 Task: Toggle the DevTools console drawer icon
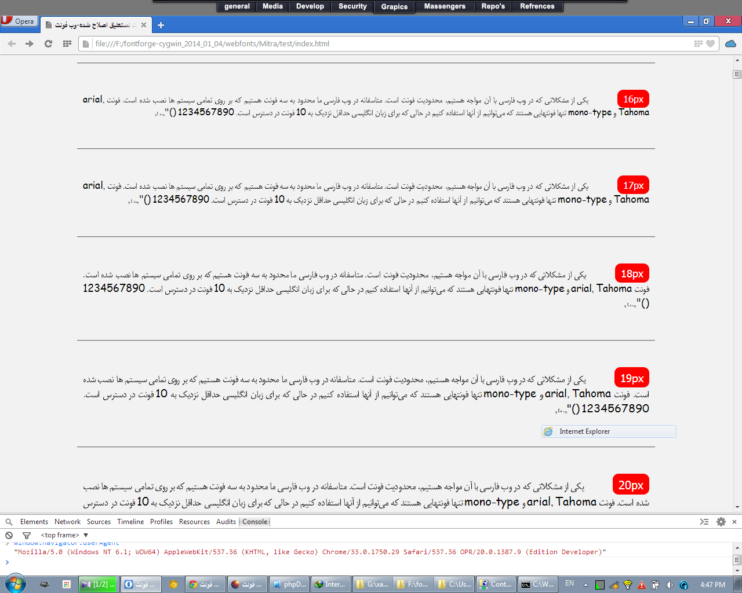pyautogui.click(x=704, y=521)
